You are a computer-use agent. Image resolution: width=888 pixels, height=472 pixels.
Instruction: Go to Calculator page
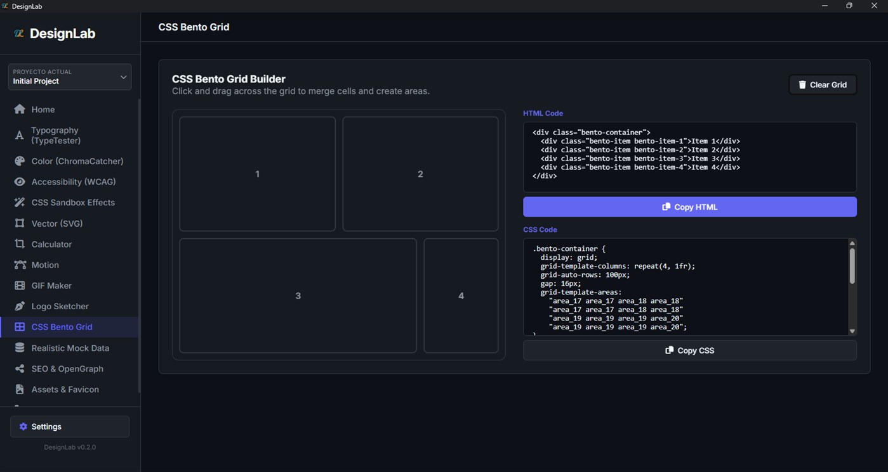click(70, 244)
